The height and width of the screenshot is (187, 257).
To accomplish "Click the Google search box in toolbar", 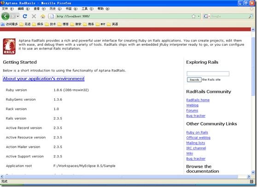I will click(229, 16).
